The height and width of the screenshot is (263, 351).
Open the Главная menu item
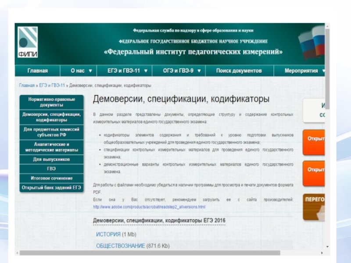(x=38, y=71)
